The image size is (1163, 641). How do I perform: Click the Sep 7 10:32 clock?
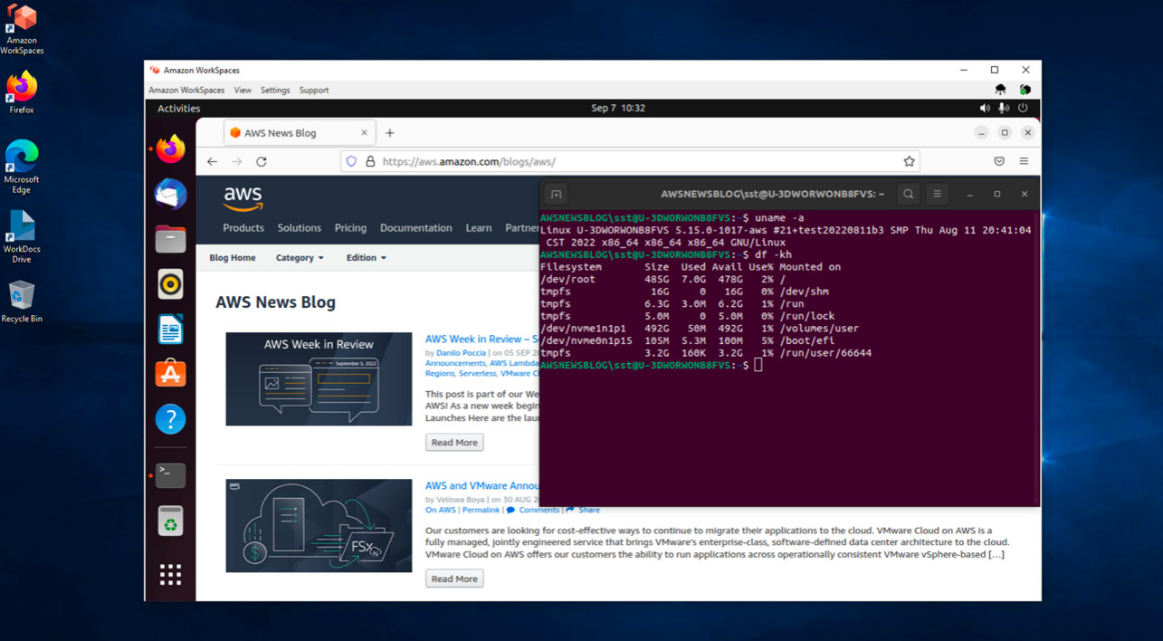[x=618, y=108]
